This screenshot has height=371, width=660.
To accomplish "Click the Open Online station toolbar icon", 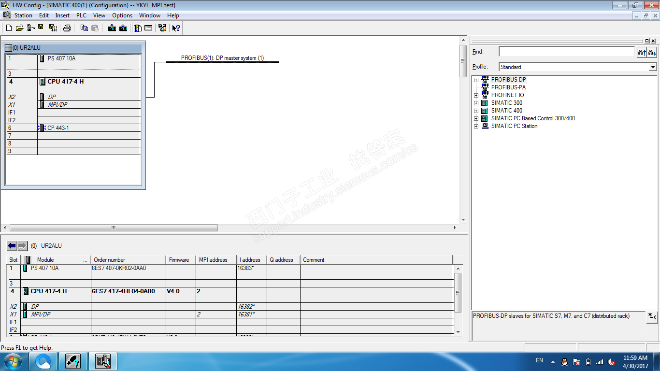I will tap(30, 28).
